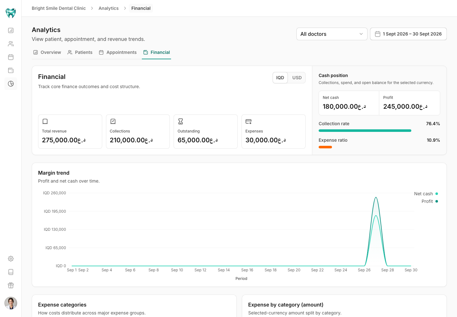
Task: Open the gift icon in sidebar
Action: pyautogui.click(x=11, y=285)
